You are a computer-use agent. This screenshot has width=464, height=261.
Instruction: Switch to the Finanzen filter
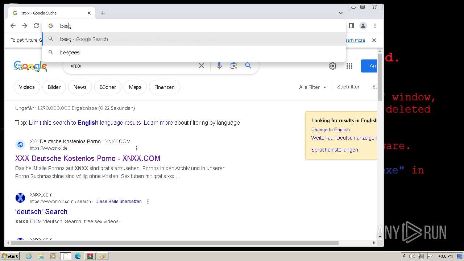pos(164,87)
